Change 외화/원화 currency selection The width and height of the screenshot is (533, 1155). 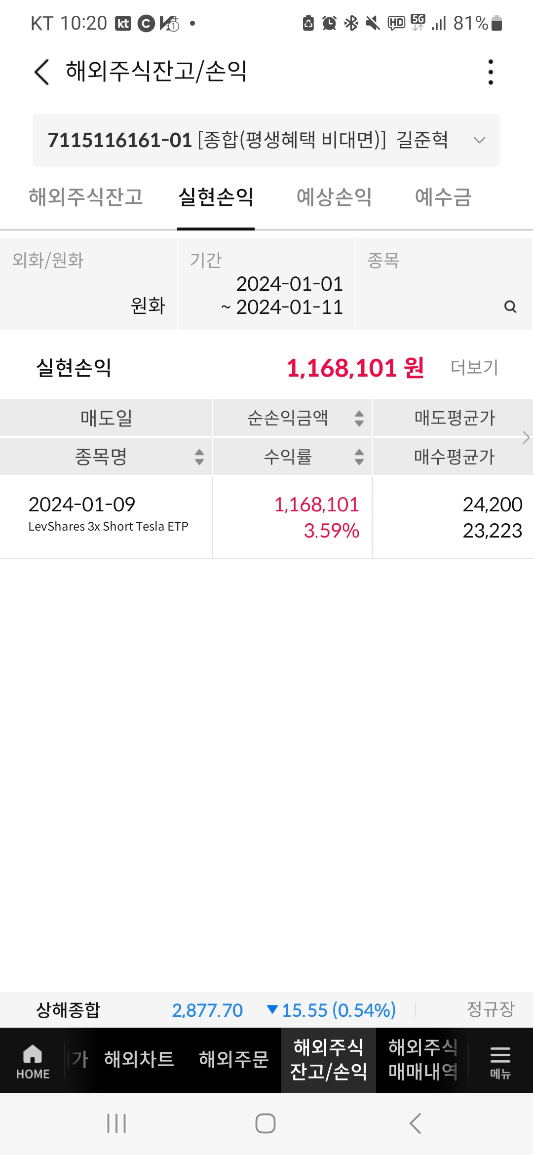[88, 284]
